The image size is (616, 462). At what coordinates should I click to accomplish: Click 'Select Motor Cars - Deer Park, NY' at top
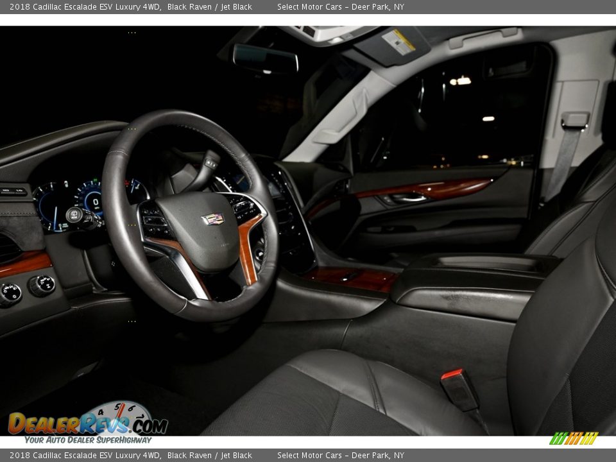[340, 7]
